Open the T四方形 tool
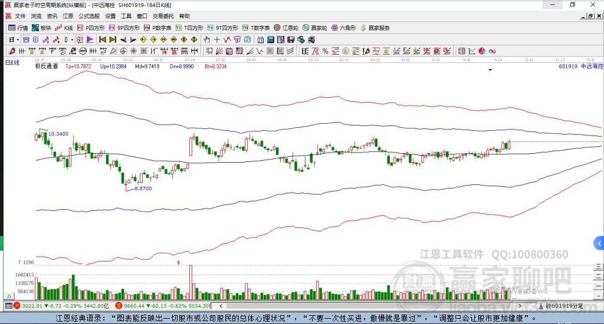604x324 pixels. [189, 28]
